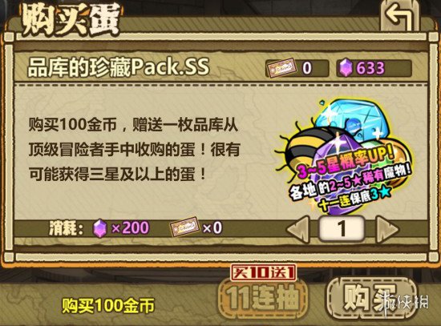Click the 购买100金币 yellow label
Viewport: 441px width, 326px height.
108,306
